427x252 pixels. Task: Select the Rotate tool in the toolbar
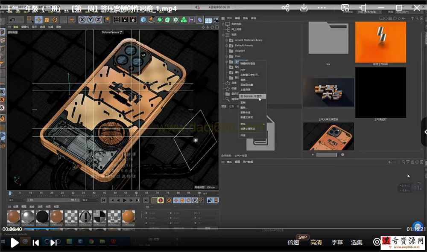(x=55, y=20)
